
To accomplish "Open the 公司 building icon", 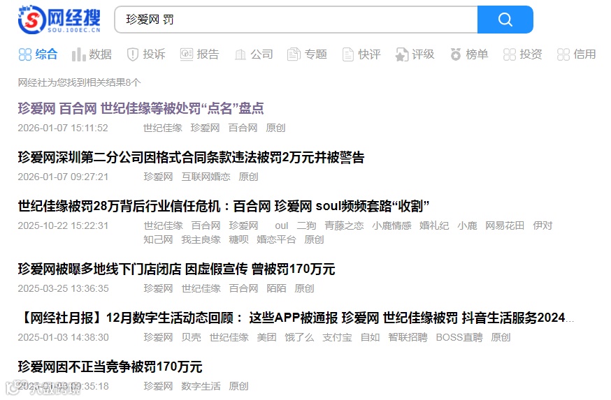I will point(240,54).
